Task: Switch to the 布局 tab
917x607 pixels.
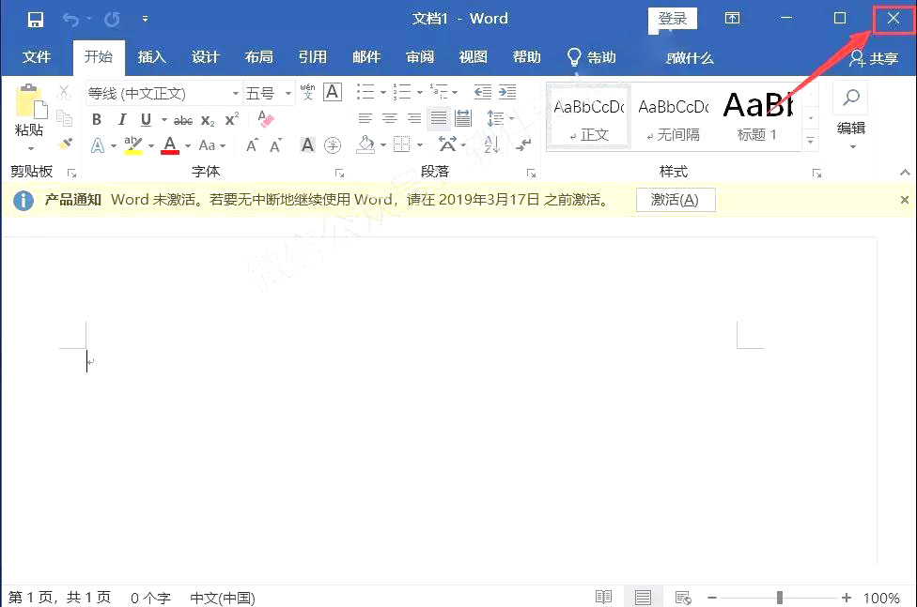Action: coord(259,57)
